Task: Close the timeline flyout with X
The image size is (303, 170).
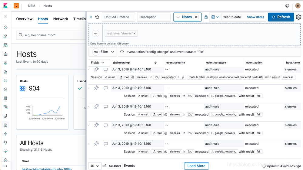Action: pyautogui.click(x=91, y=17)
